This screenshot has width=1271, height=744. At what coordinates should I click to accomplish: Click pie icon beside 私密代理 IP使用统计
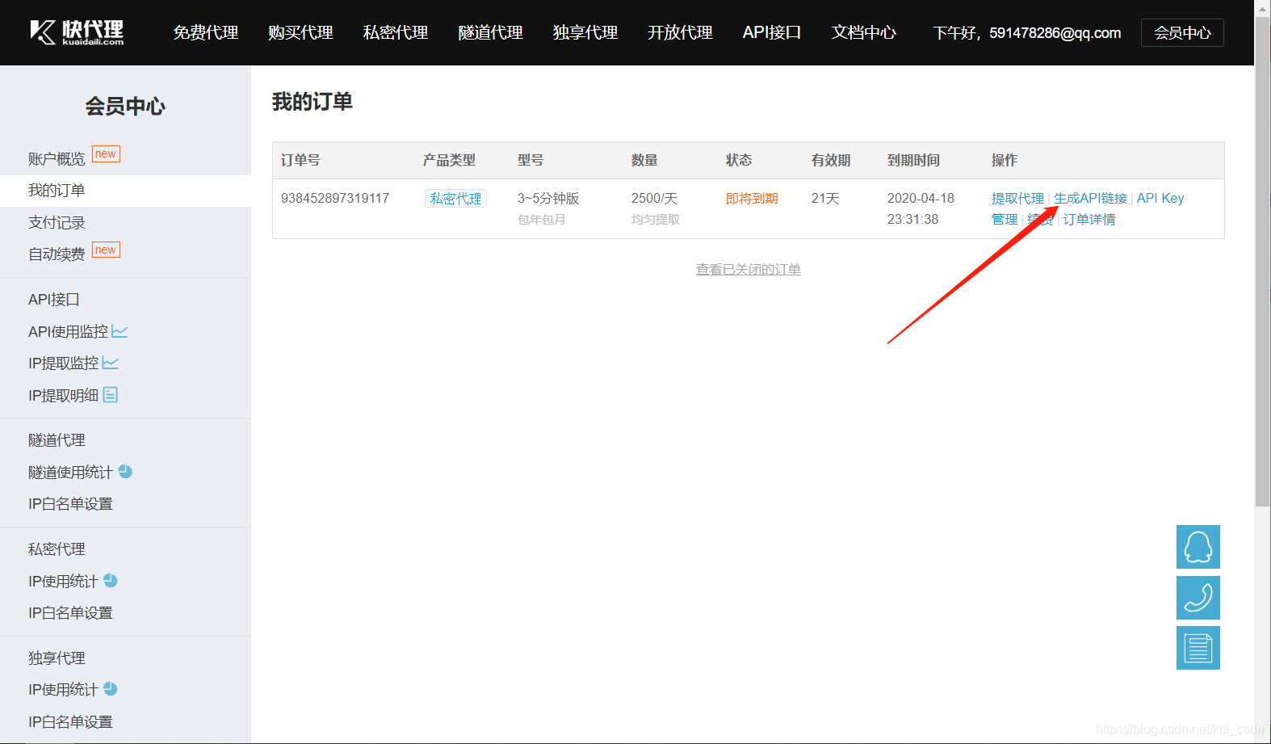pyautogui.click(x=111, y=580)
